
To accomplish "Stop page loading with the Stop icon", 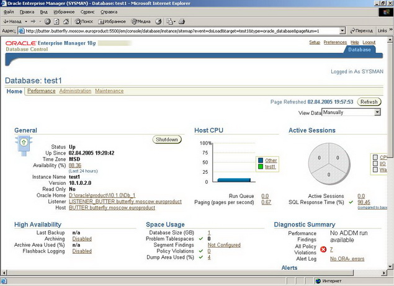I will coord(47,22).
